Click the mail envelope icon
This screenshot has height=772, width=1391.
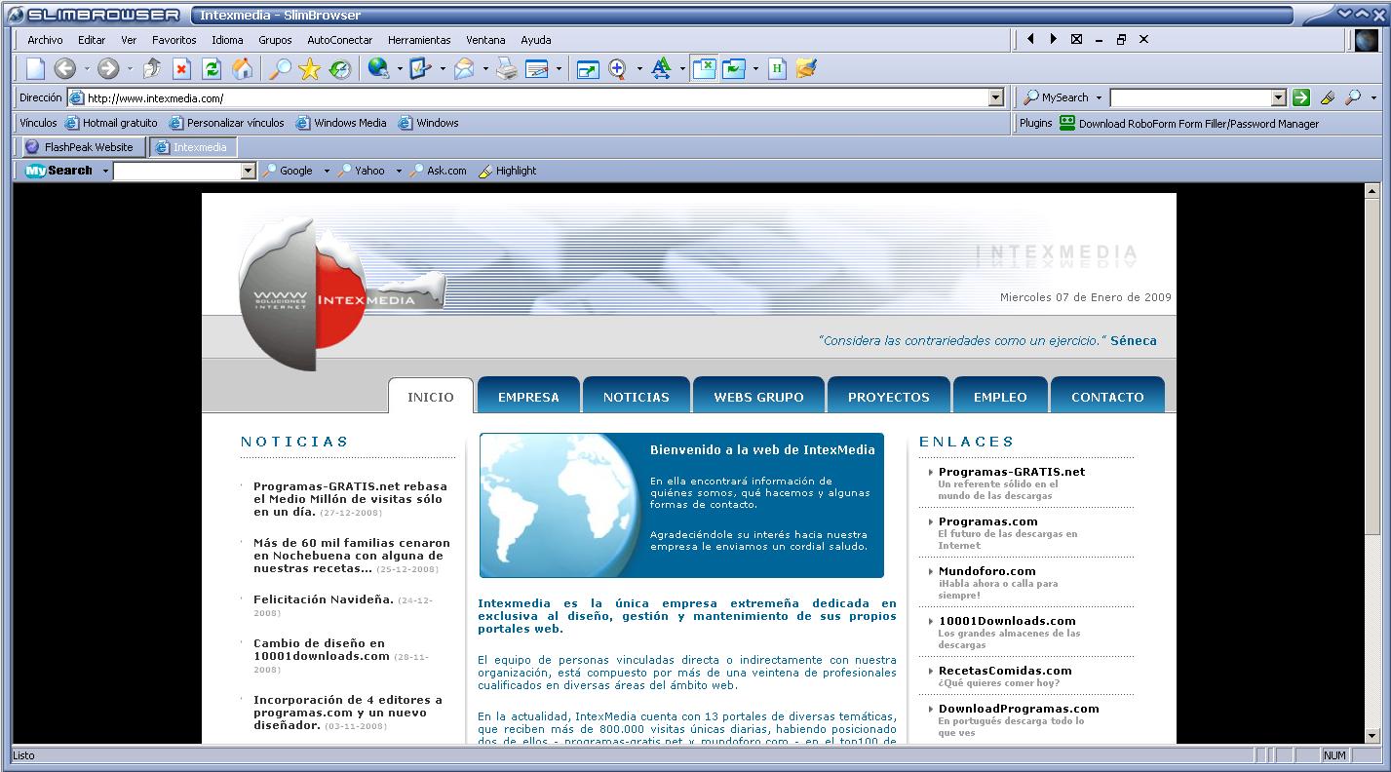pos(464,68)
